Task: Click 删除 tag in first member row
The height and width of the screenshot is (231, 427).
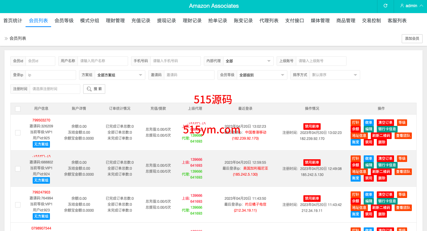Action: 382,142
